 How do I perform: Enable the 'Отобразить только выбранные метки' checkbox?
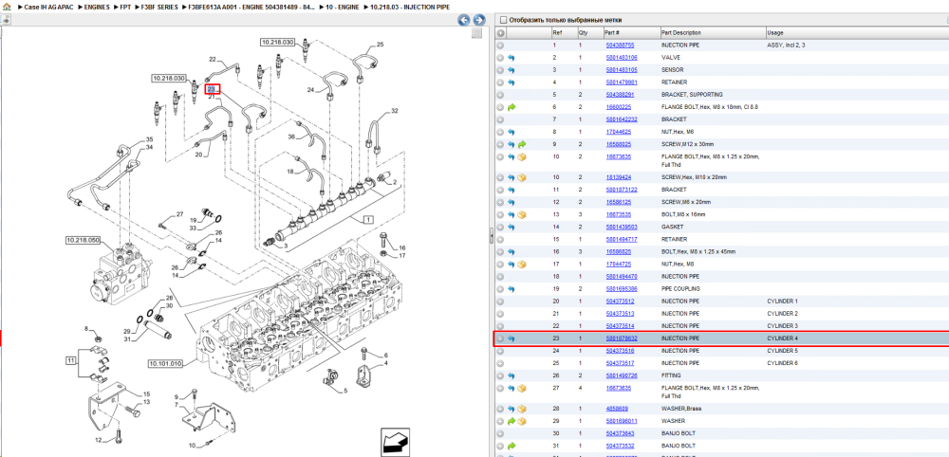click(502, 20)
